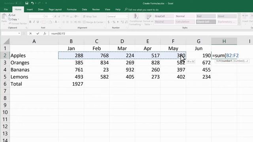Toggle Underline formatting
The width and height of the screenshot is (253, 142).
point(38,22)
